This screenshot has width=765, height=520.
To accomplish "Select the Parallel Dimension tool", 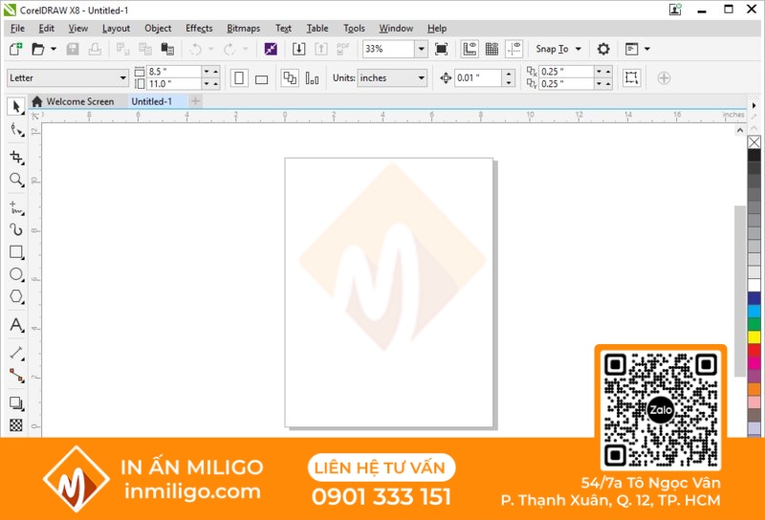I will click(x=16, y=353).
